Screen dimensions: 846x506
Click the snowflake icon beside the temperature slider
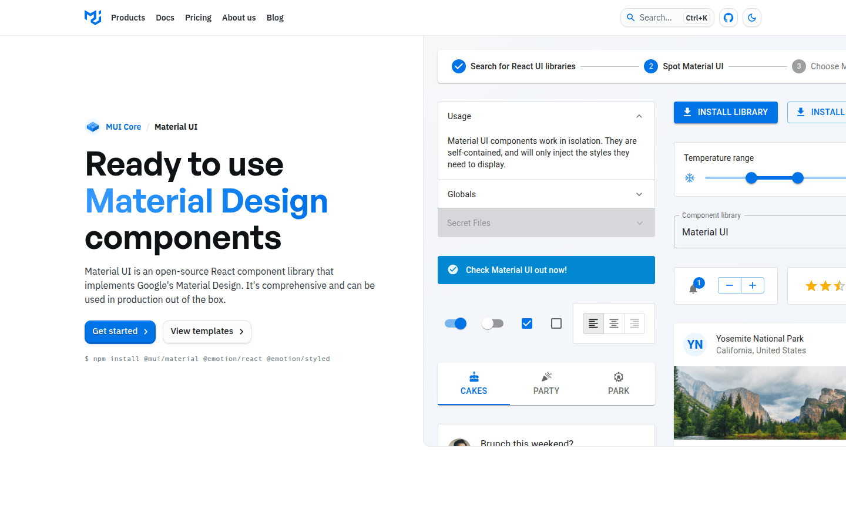690,177
